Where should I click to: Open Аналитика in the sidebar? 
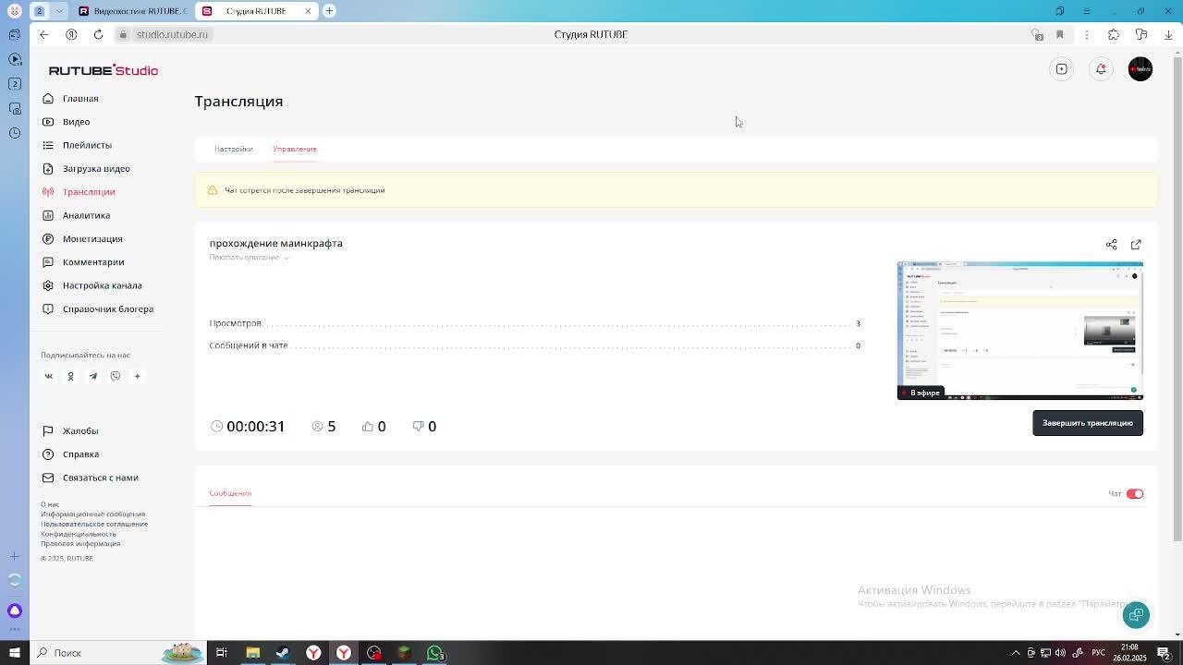point(86,215)
